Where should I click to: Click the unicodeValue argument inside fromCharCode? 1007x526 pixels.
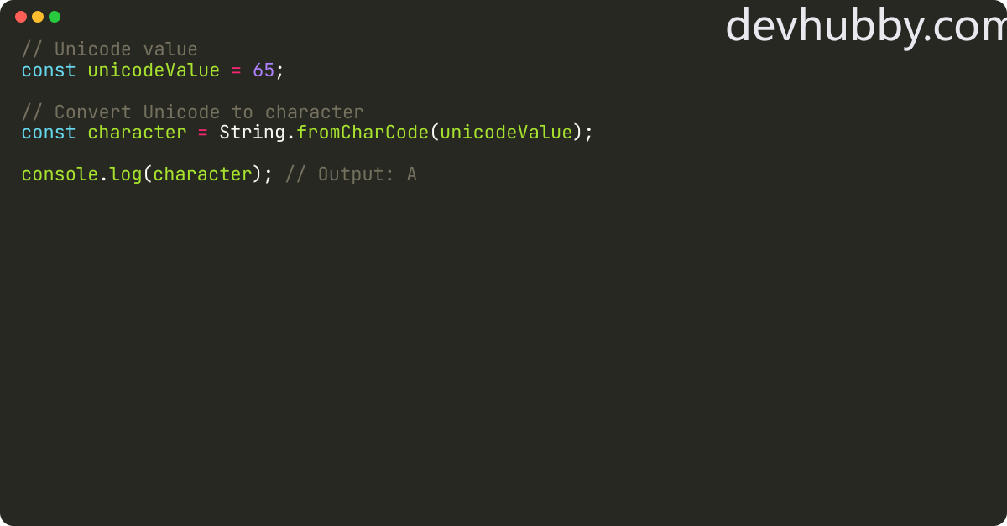click(506, 133)
